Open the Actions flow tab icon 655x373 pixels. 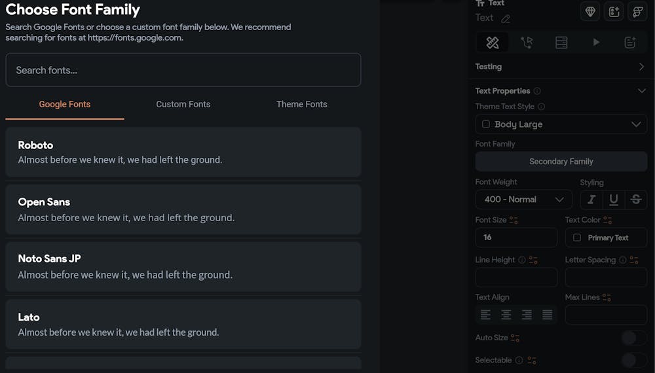click(x=527, y=43)
